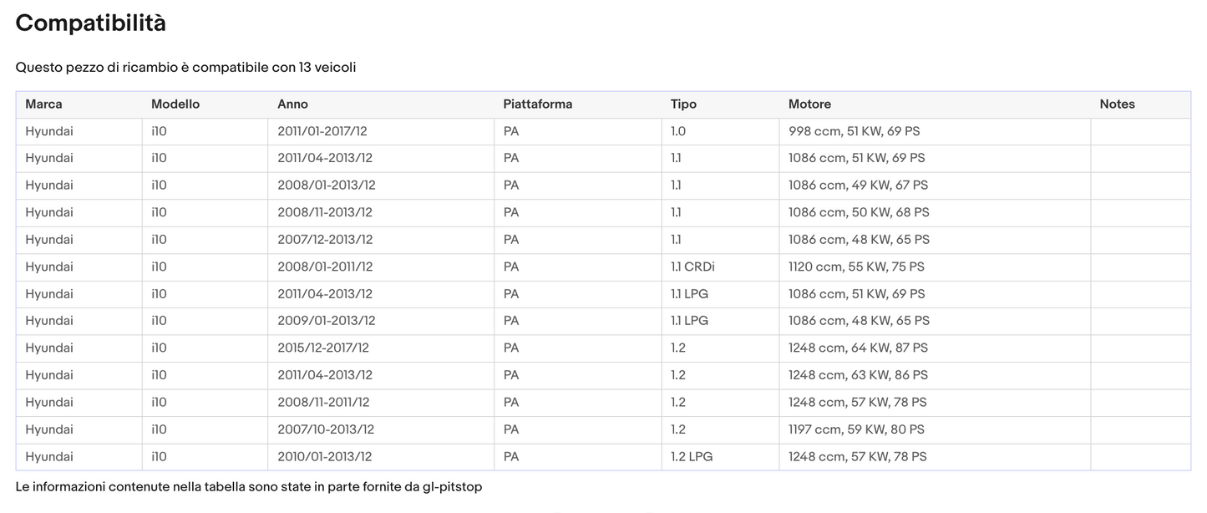Image resolution: width=1207 pixels, height=513 pixels.
Task: Click the Marca column header
Action: pos(43,104)
